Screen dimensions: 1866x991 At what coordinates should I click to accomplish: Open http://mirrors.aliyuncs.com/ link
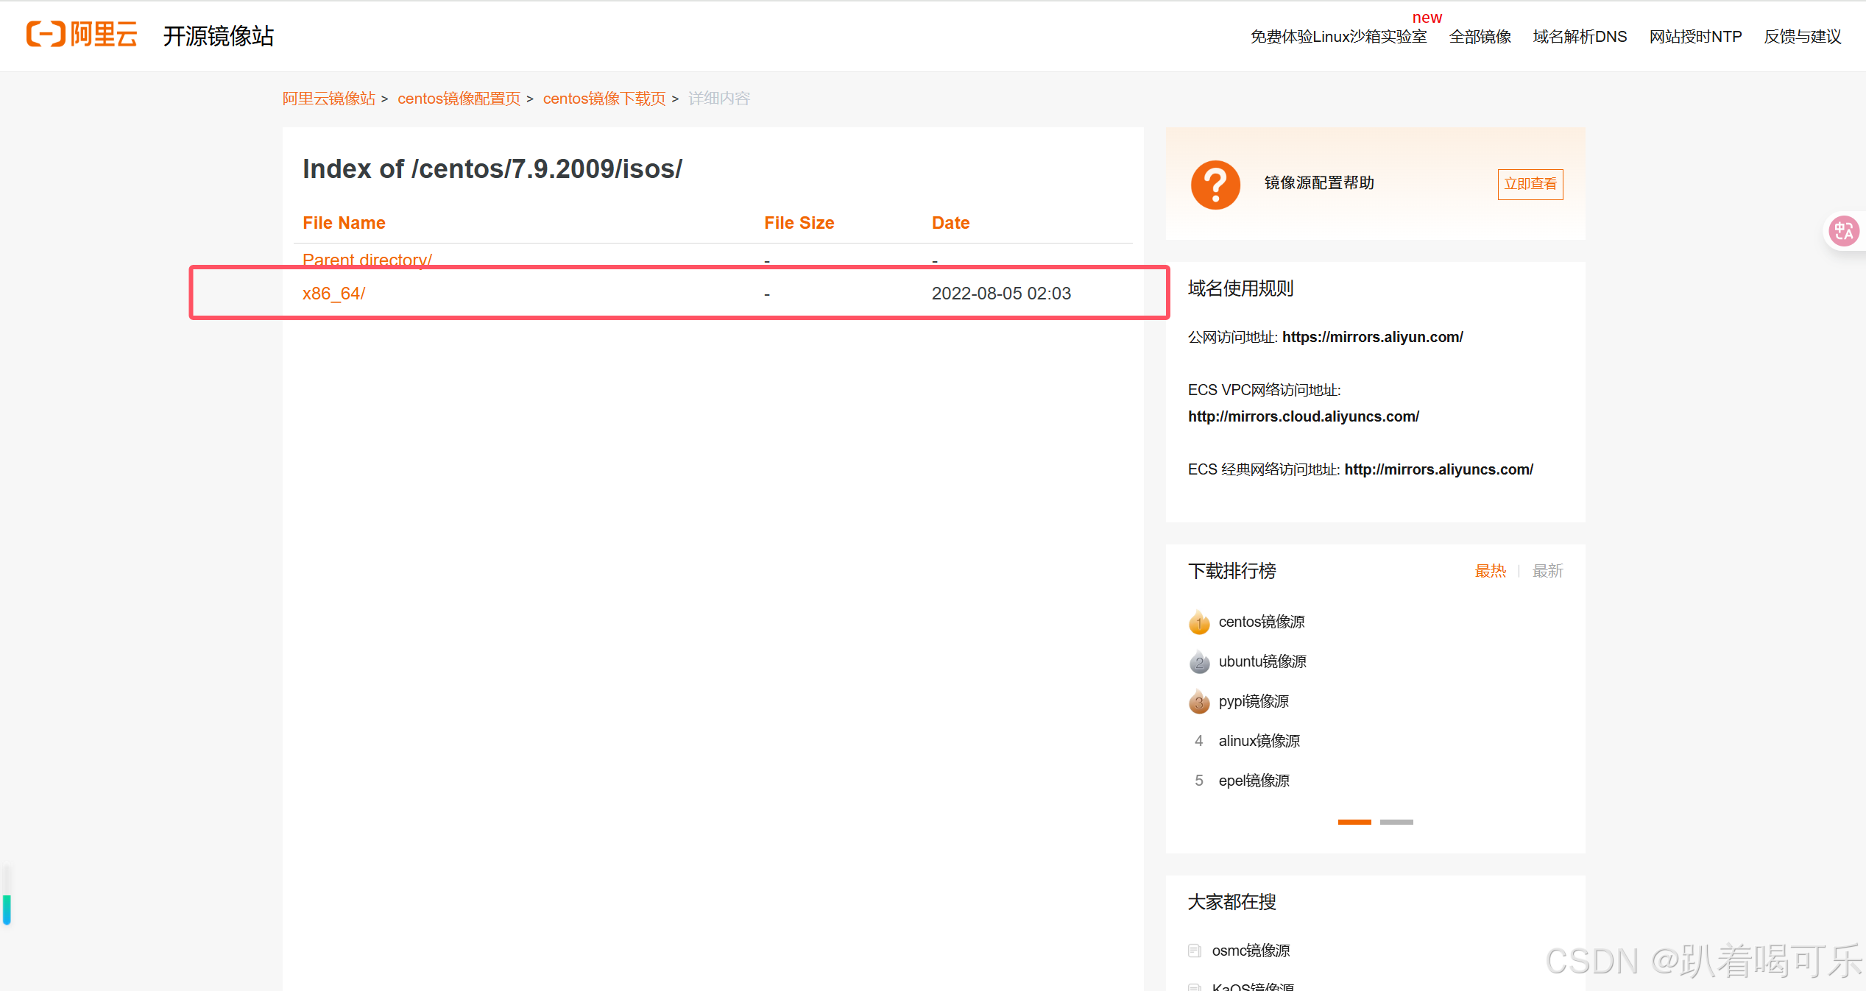coord(1439,469)
